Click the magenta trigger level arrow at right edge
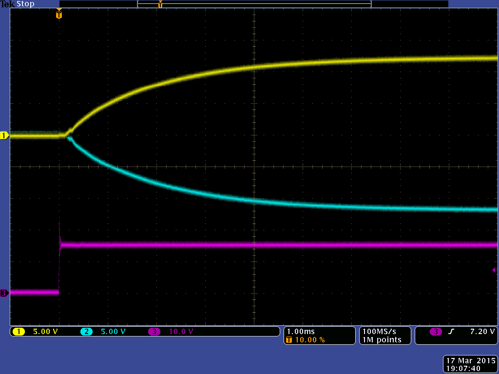 (x=495, y=270)
